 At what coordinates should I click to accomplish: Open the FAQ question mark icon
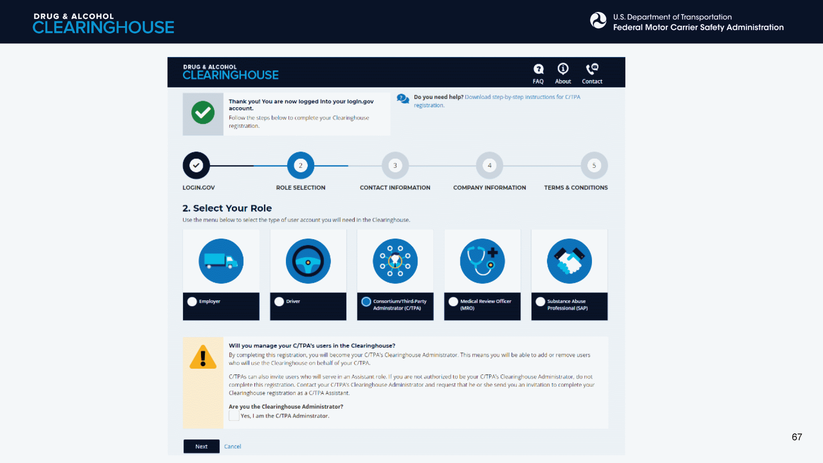tap(538, 69)
